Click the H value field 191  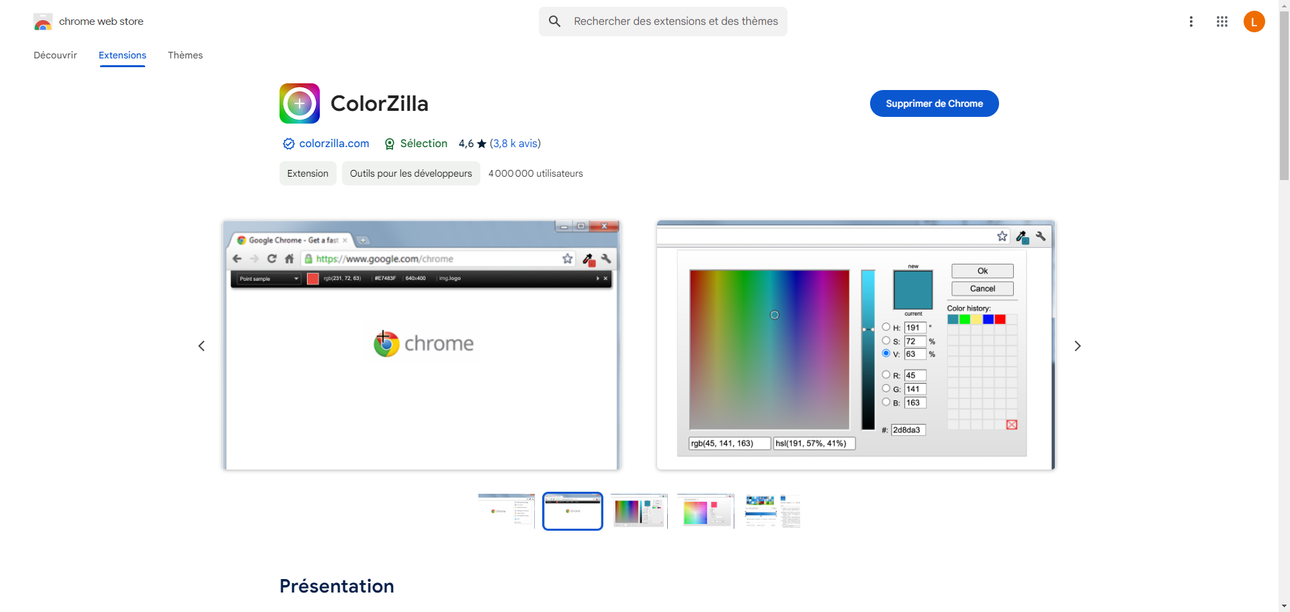click(915, 328)
